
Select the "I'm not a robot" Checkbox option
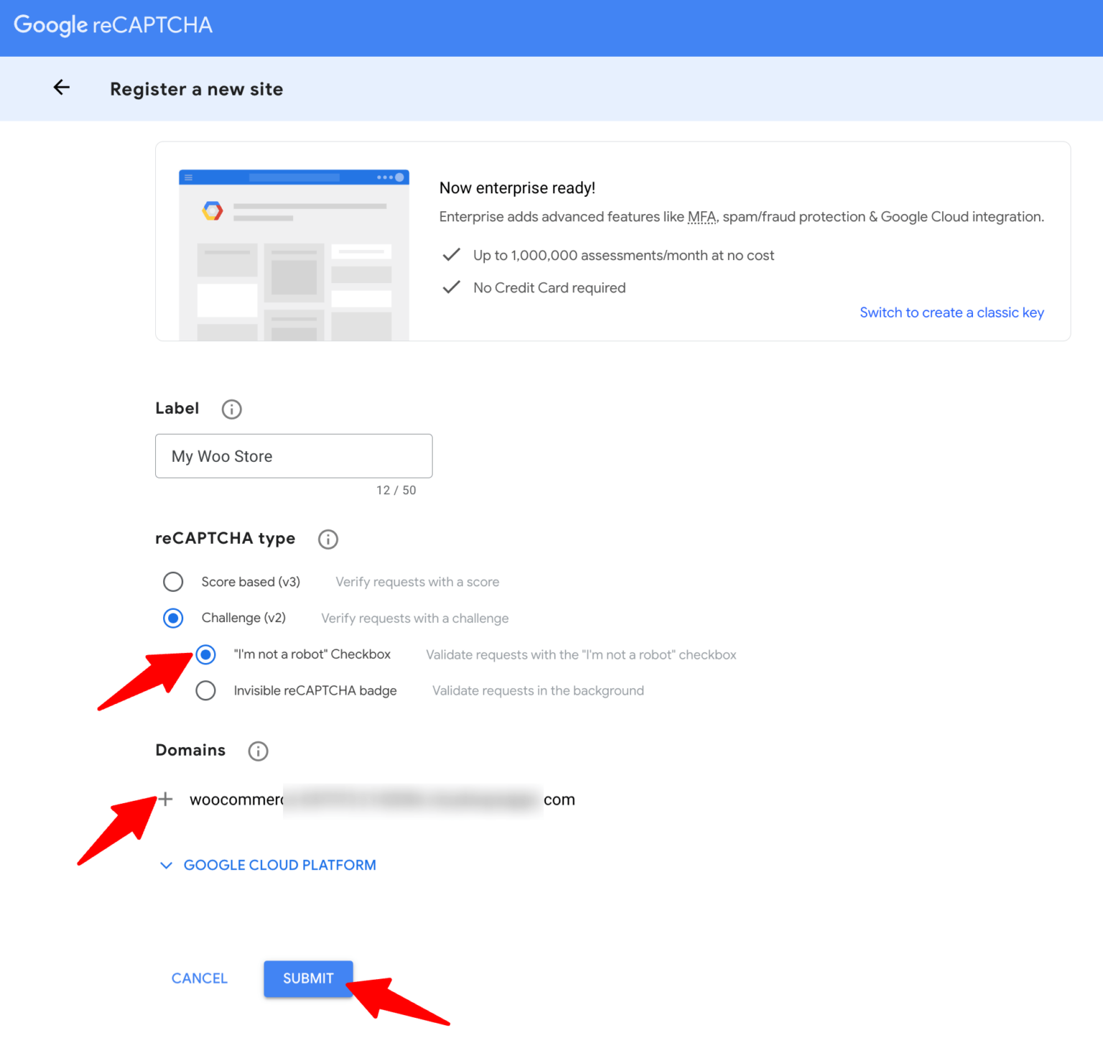point(205,654)
